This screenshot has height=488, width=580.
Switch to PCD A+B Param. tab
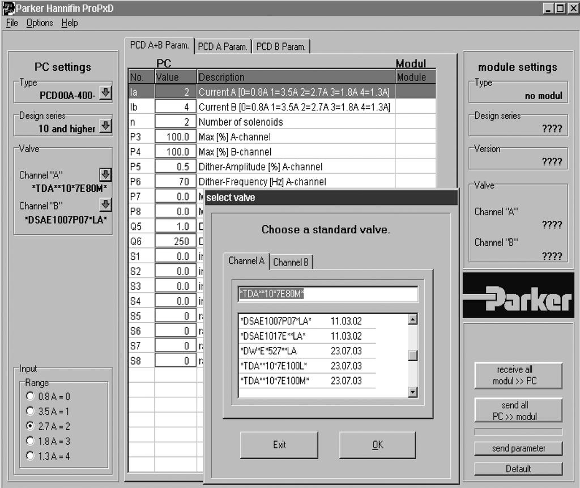tap(159, 45)
